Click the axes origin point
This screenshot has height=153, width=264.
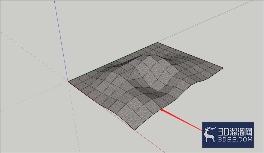coord(68,82)
